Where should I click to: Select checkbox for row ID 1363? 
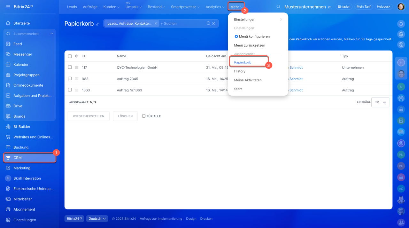[x=70, y=90]
